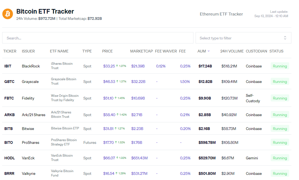Image resolution: width=299 pixels, height=180 pixels.
Task: Click the IBIT marketcap $21.39B
Action: click(138, 66)
